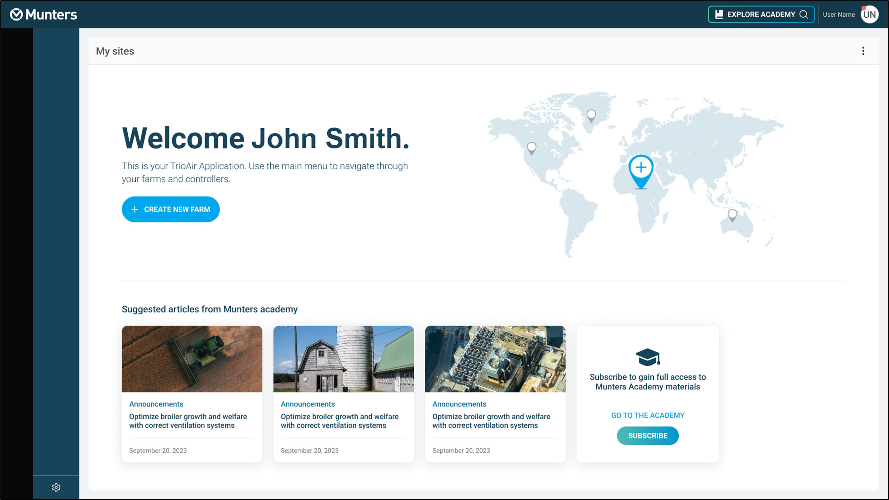The image size is (889, 500).
Task: Select the gray pin over Australia
Action: [x=732, y=215]
